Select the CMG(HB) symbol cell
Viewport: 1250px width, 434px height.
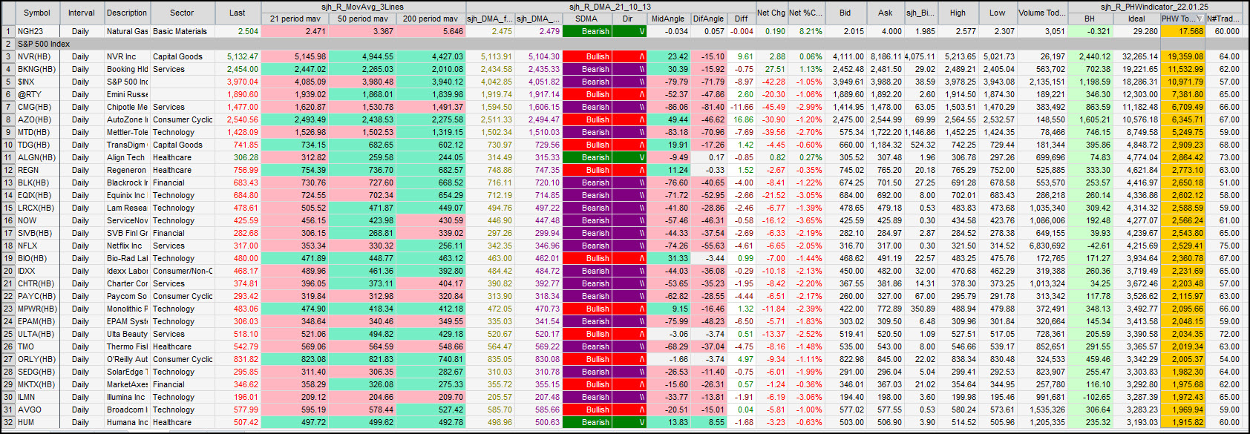37,107
